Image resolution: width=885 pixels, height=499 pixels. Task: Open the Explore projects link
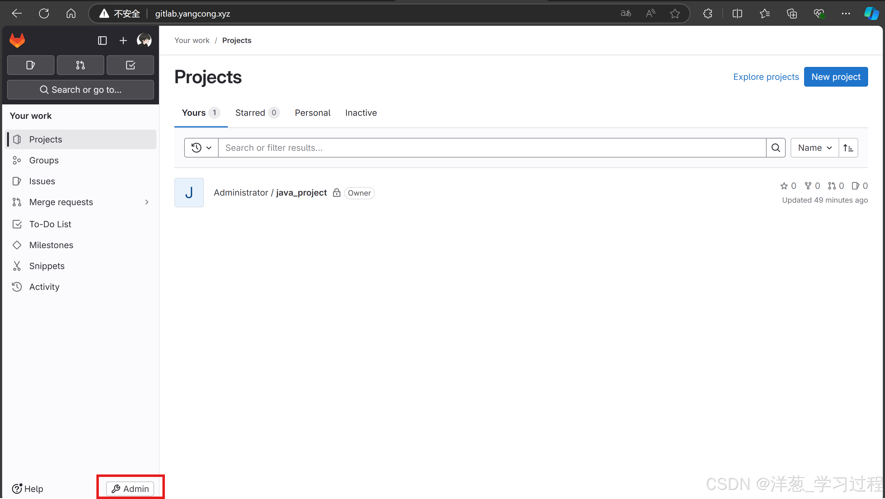[x=766, y=77]
